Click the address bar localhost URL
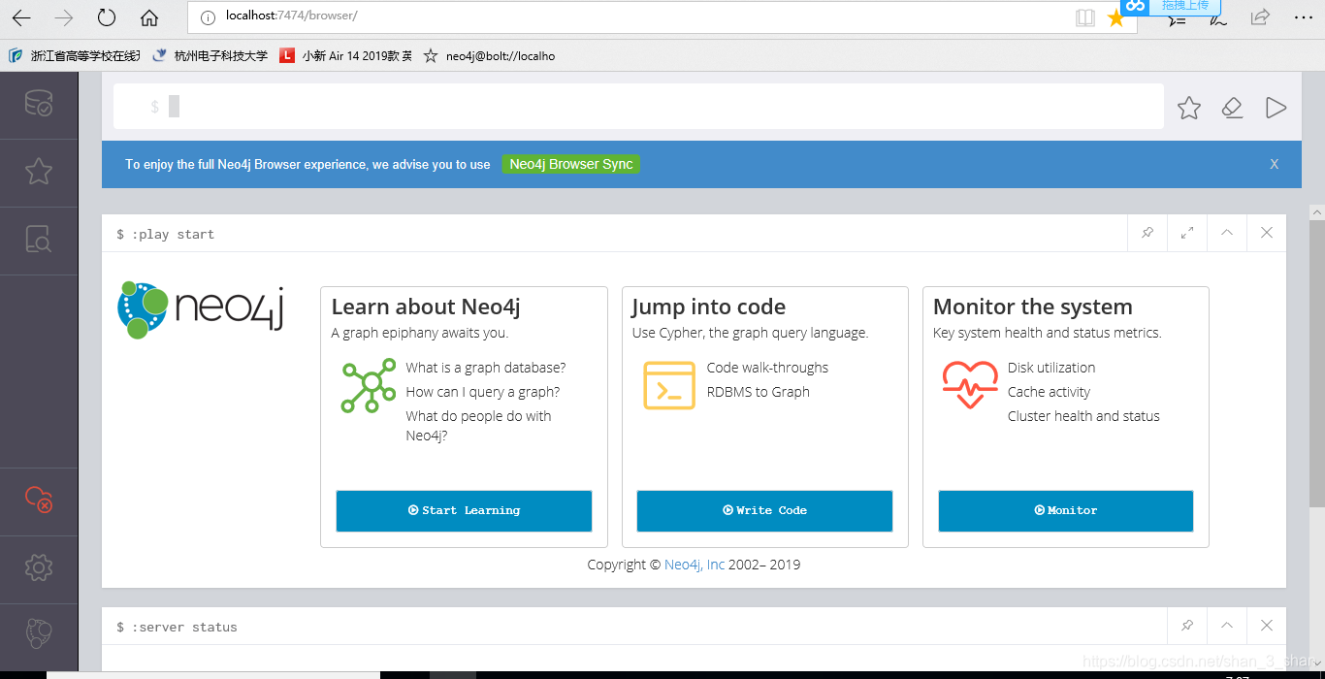Image resolution: width=1325 pixels, height=679 pixels. click(291, 16)
